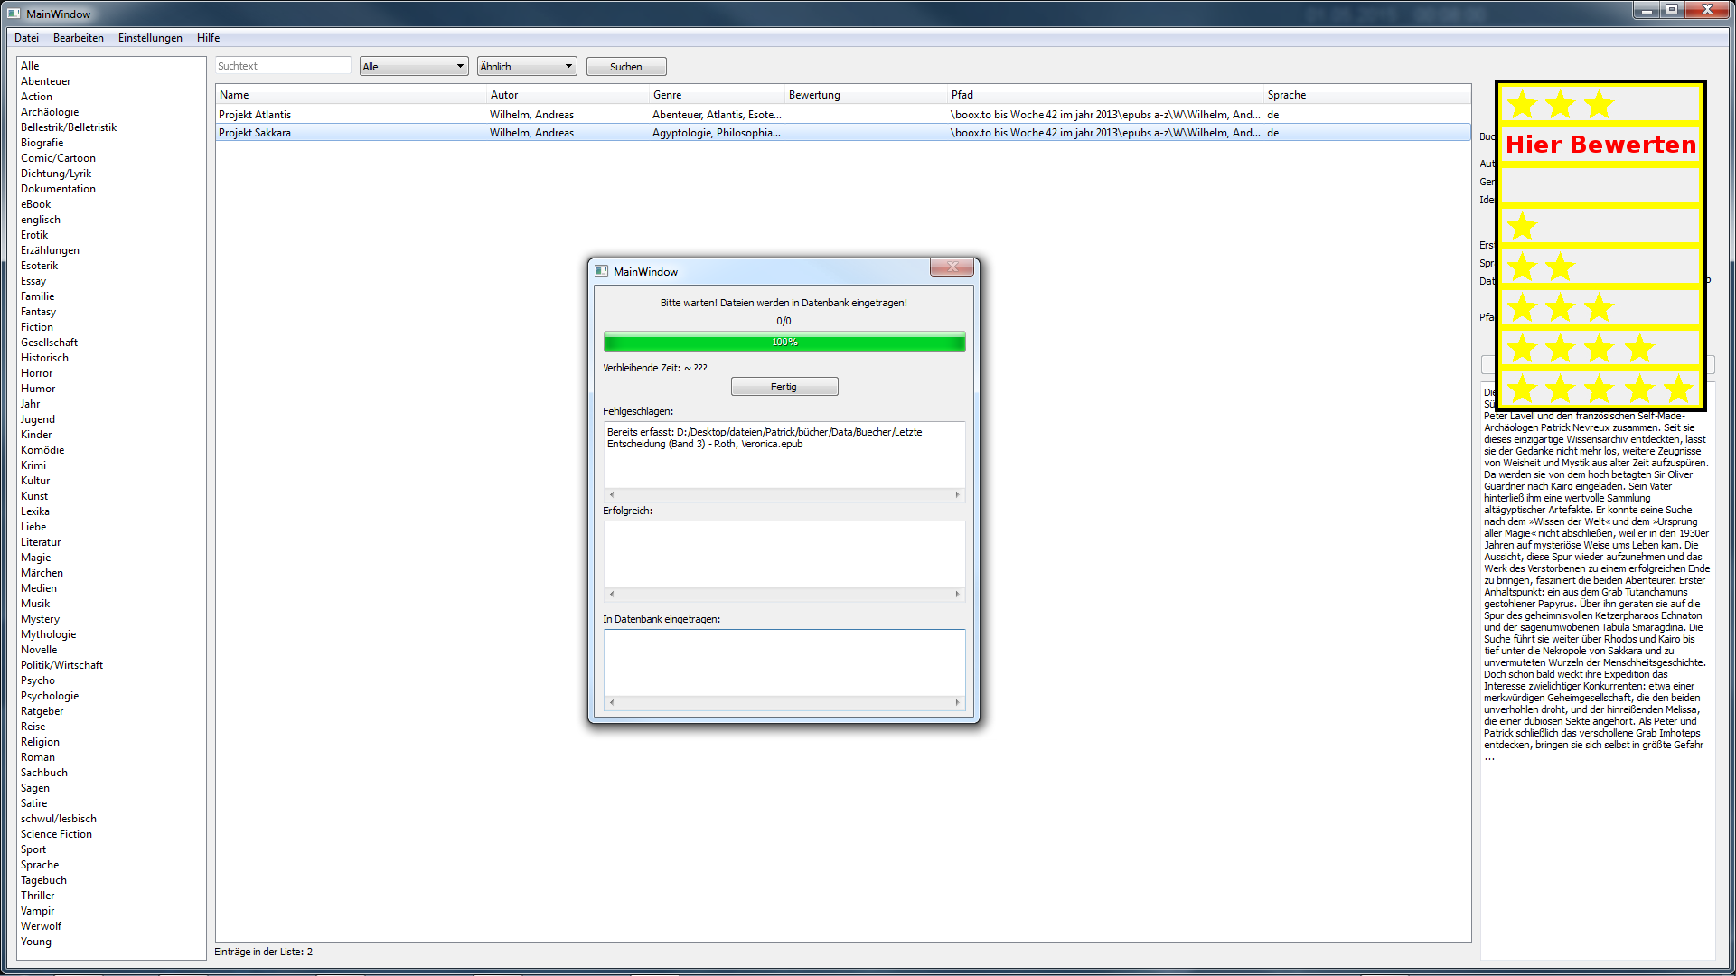This screenshot has height=976, width=1736.
Task: Click the dialog's MainWindow title icon
Action: 602,271
